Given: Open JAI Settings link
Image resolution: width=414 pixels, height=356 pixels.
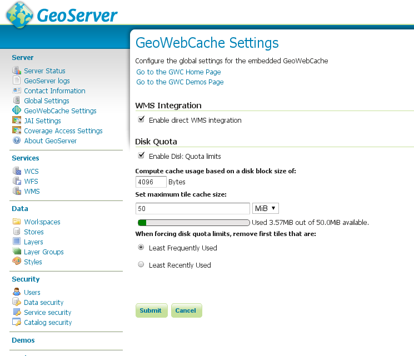Looking at the screenshot, I should pos(42,121).
